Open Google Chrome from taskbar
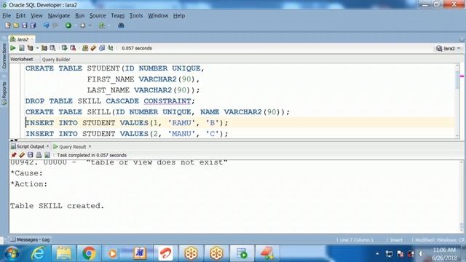Image resolution: width=466 pixels, height=262 pixels. (89, 253)
